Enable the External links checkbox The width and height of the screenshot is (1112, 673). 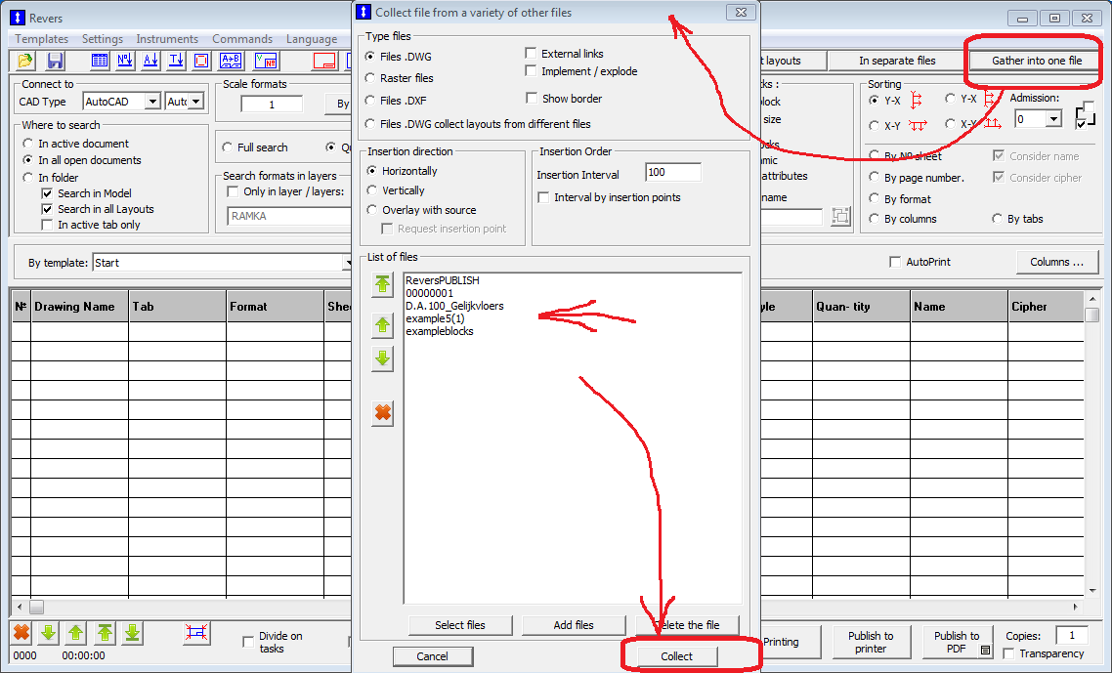[531, 54]
